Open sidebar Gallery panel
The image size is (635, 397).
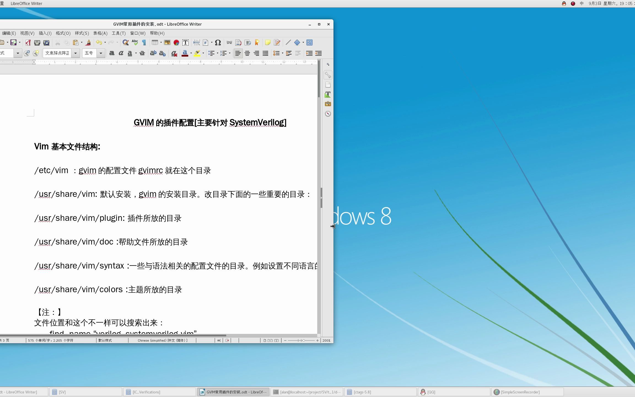tap(328, 104)
